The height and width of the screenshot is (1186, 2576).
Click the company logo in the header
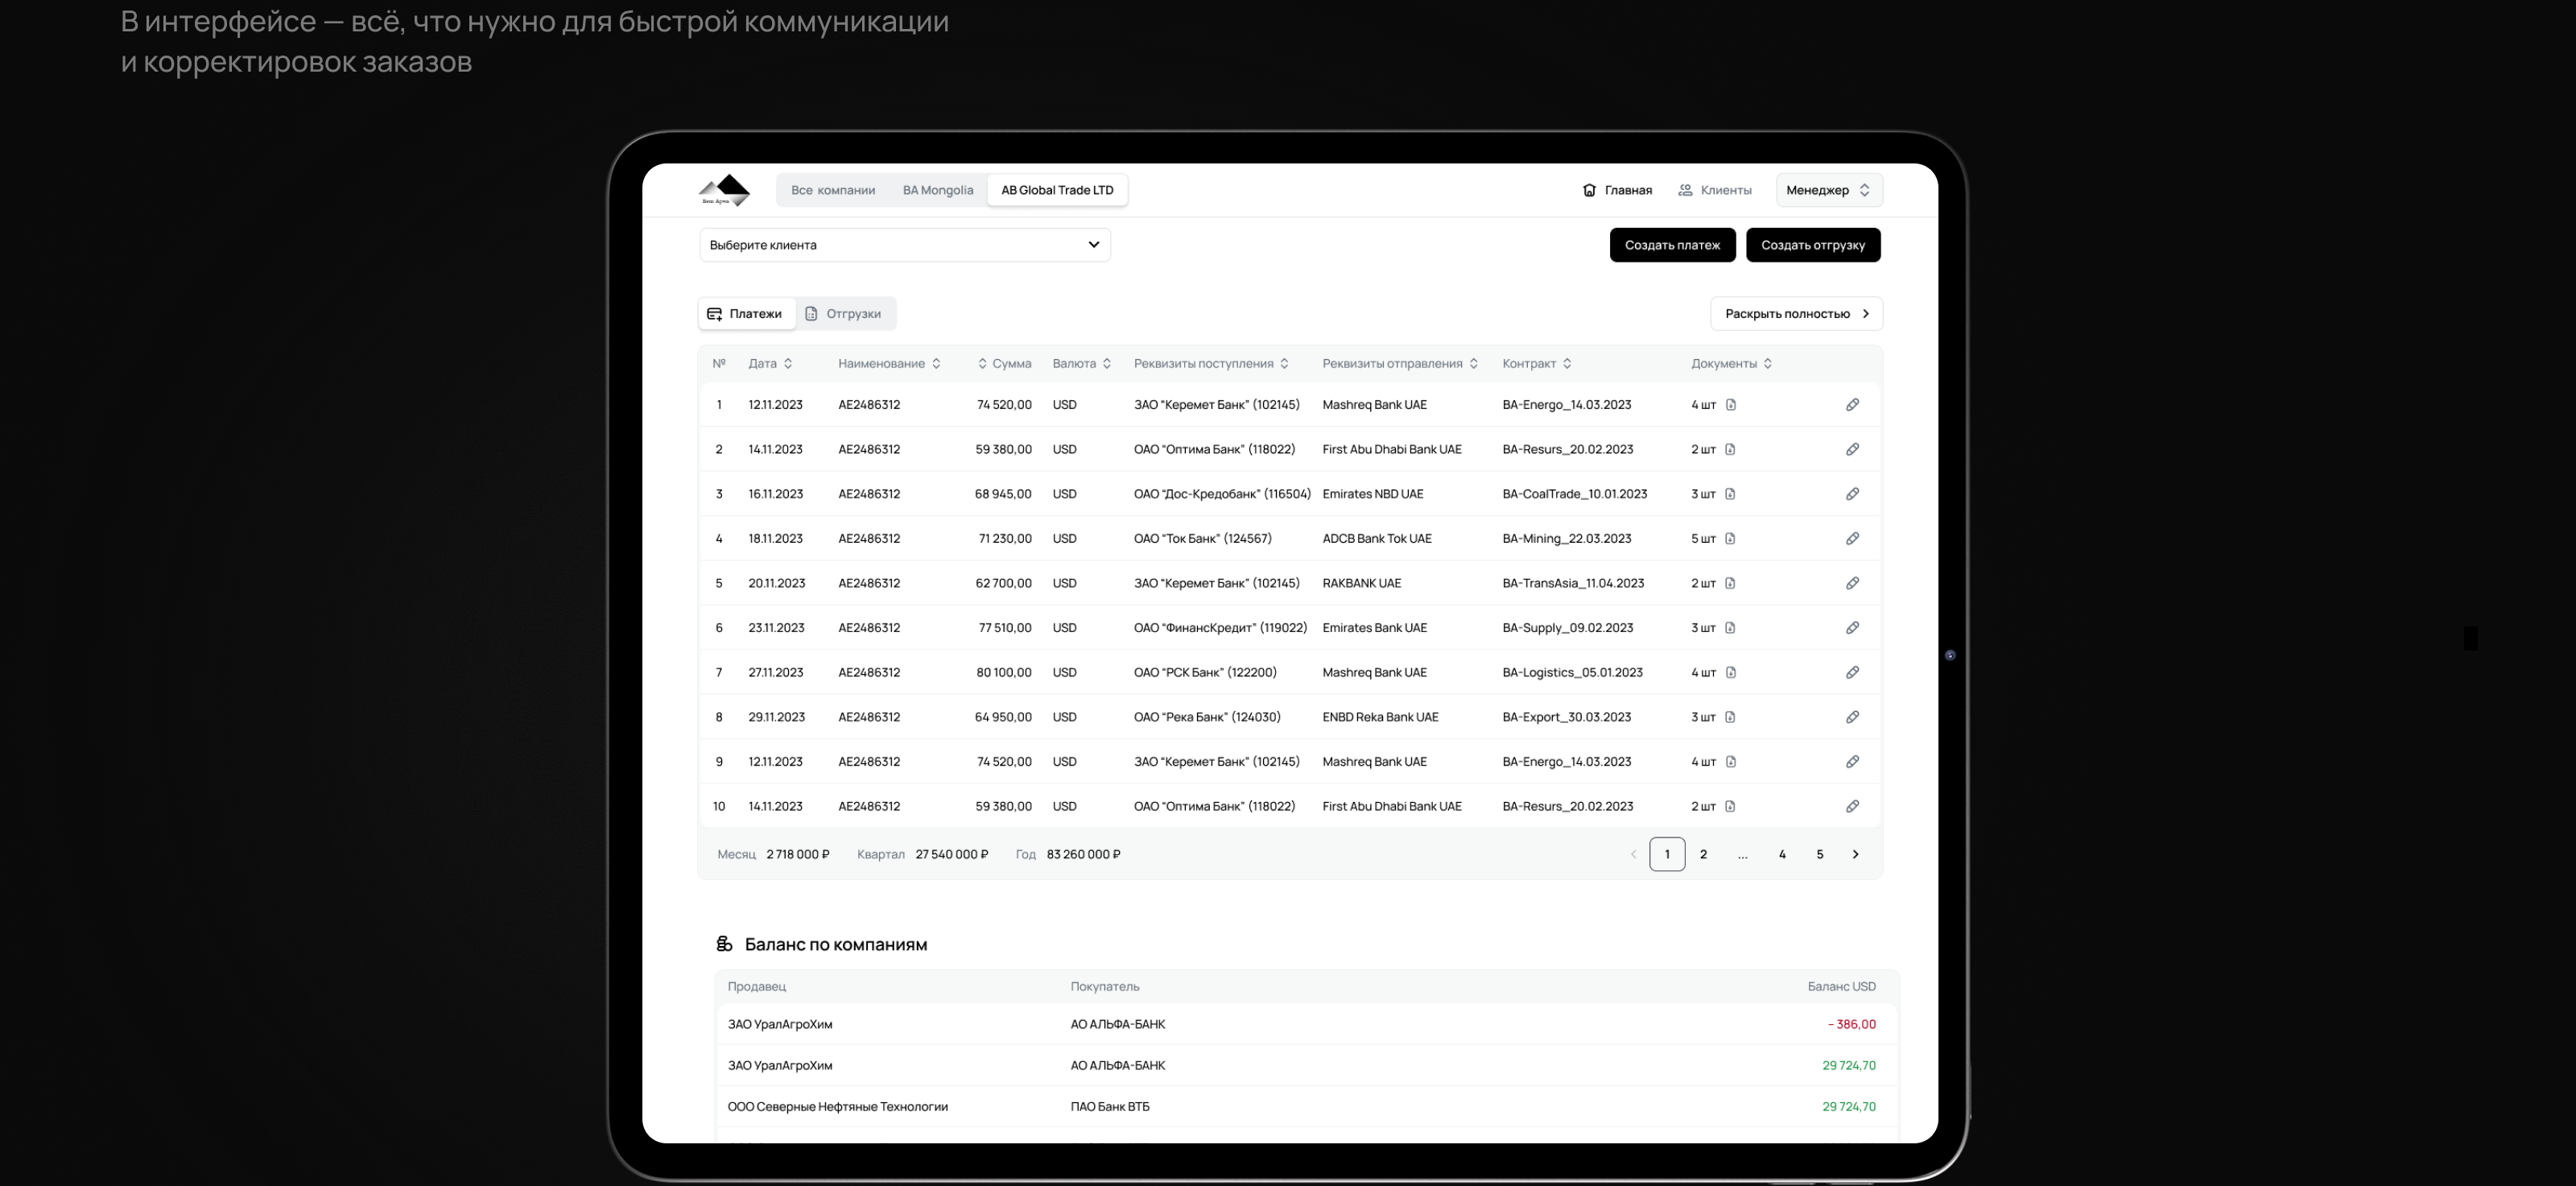pos(724,190)
